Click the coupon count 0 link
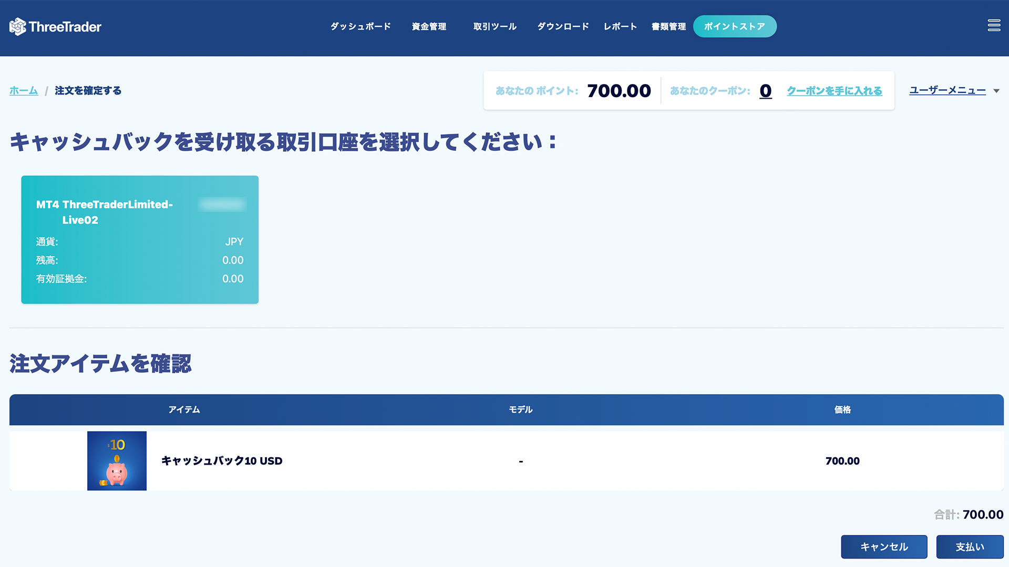The height and width of the screenshot is (567, 1009). point(765,91)
